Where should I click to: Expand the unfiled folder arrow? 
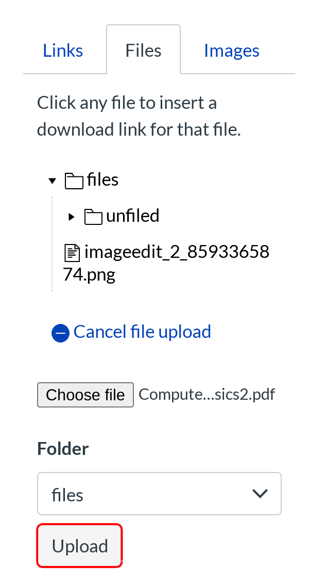pyautogui.click(x=72, y=217)
